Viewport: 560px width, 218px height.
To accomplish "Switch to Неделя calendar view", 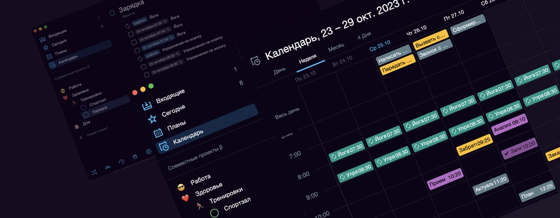I will point(308,59).
